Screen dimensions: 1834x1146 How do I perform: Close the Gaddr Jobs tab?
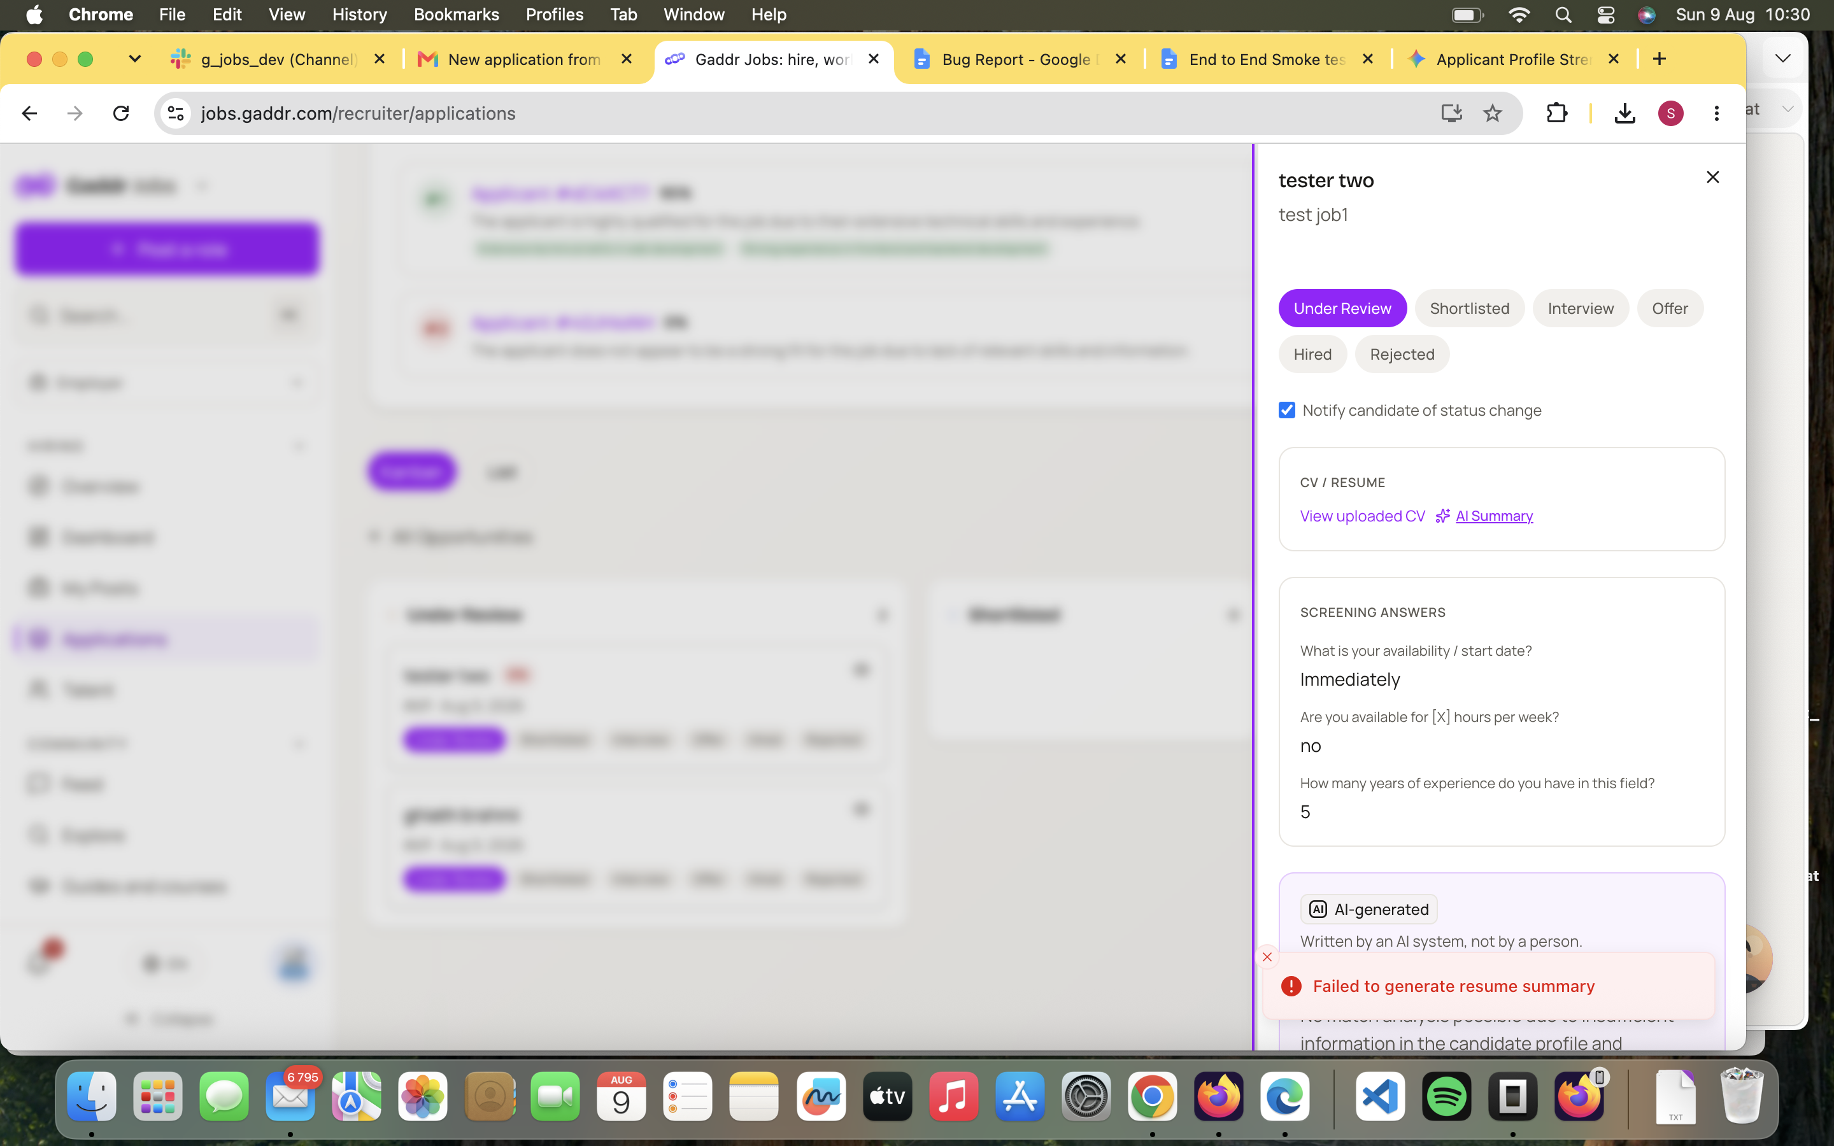[874, 59]
